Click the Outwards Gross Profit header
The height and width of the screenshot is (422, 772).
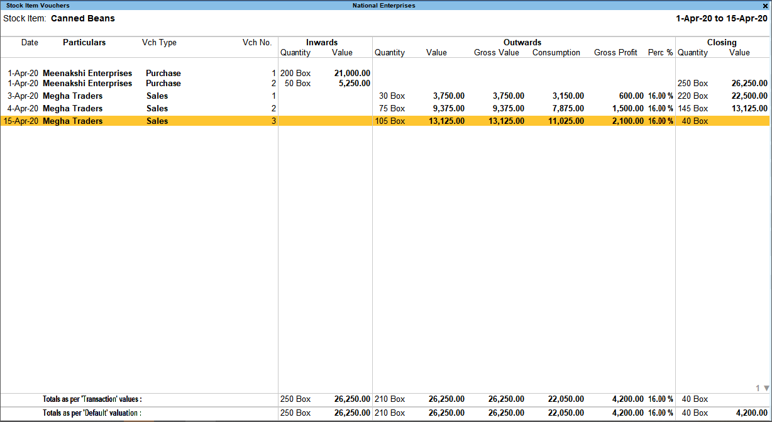[x=615, y=52]
